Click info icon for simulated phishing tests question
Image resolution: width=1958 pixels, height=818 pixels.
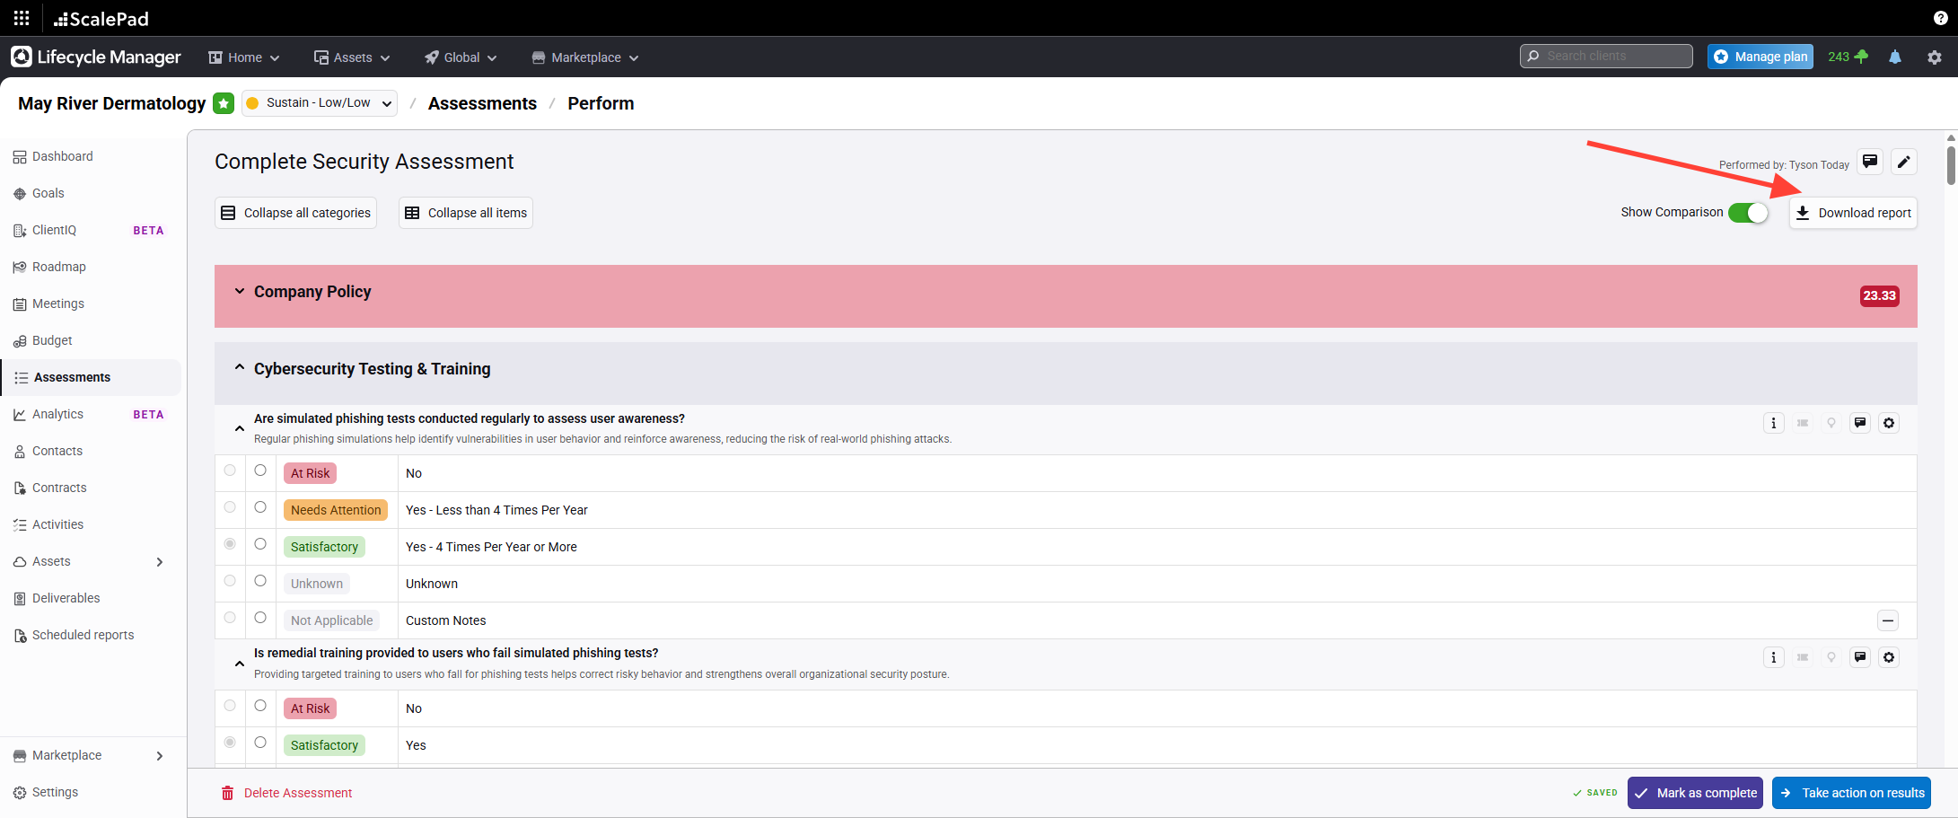point(1773,423)
